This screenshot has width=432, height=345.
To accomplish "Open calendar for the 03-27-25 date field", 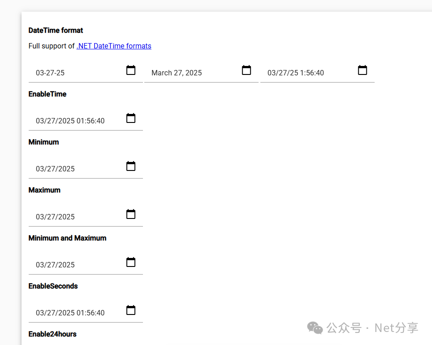I will tap(131, 70).
